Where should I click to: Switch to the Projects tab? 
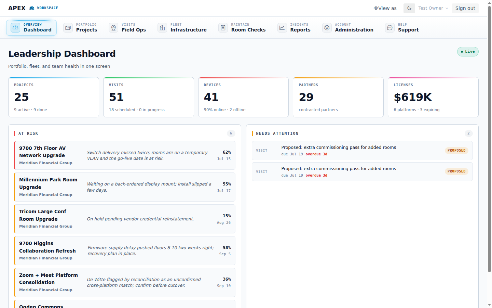click(x=81, y=28)
